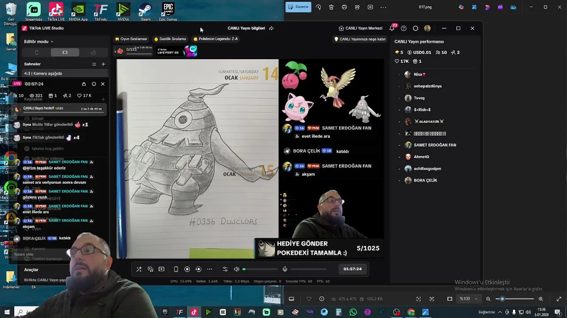Mute the speaker audio
Image resolution: width=567 pixels, height=318 pixels.
point(237,269)
